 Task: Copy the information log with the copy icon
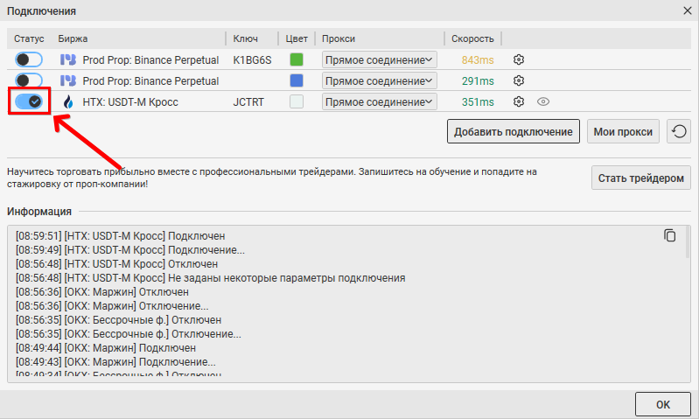670,235
